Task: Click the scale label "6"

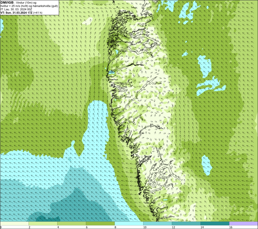Action: pos(87,227)
